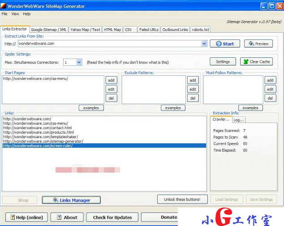Select start page http://wonderwebware.com/css-menu/
The height and width of the screenshot is (226, 284).
tap(35, 78)
